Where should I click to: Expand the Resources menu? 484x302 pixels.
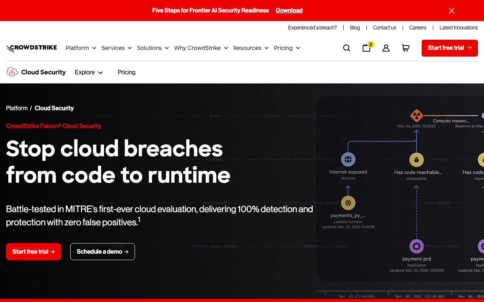(251, 48)
